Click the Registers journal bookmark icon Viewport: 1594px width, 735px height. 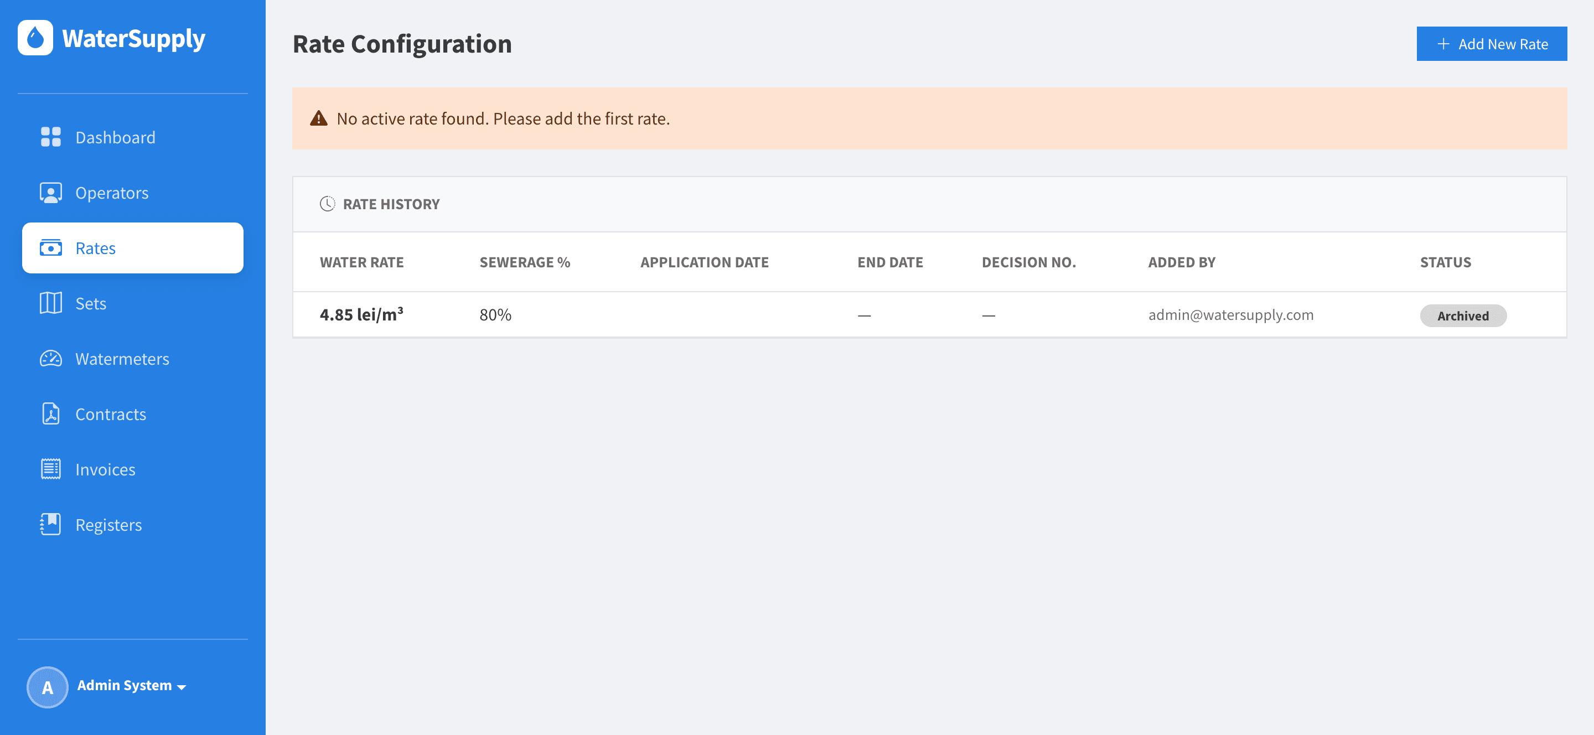[51, 524]
